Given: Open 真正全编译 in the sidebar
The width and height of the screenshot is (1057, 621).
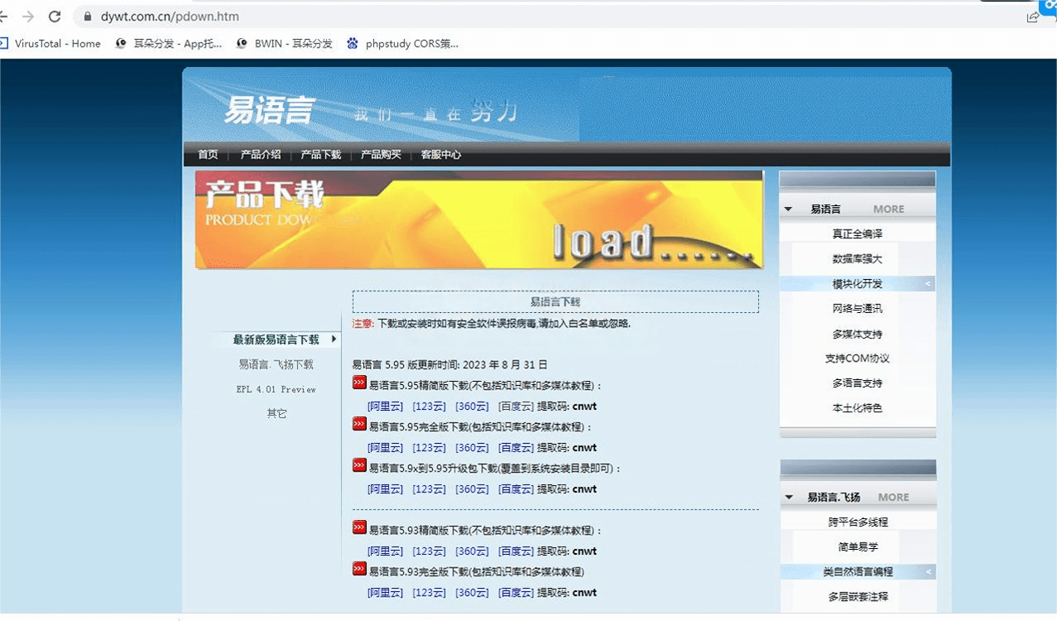Looking at the screenshot, I should point(858,234).
